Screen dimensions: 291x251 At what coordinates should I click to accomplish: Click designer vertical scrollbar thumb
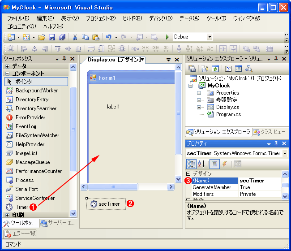178,113
